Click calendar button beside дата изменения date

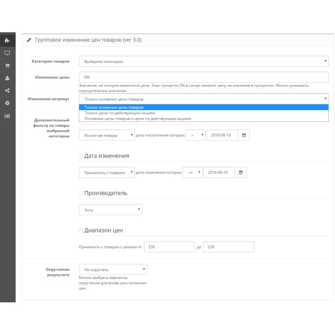[240, 173]
